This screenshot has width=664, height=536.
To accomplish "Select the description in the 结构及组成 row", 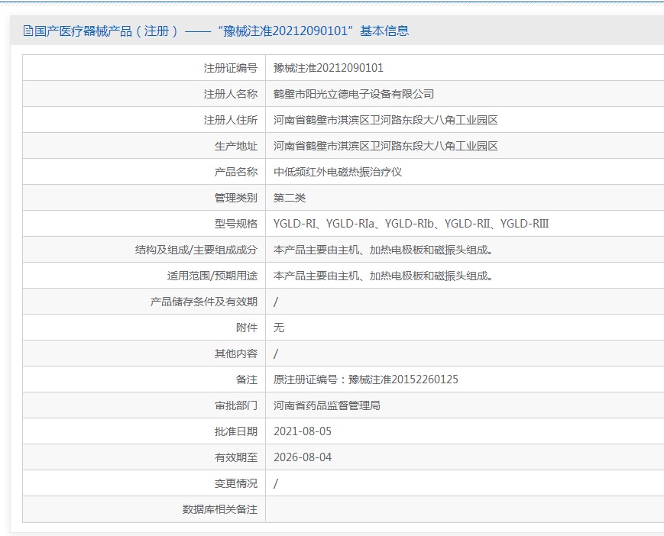I will pyautogui.click(x=383, y=250).
